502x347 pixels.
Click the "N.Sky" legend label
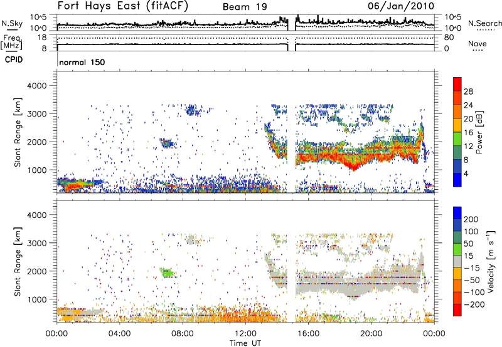point(12,23)
